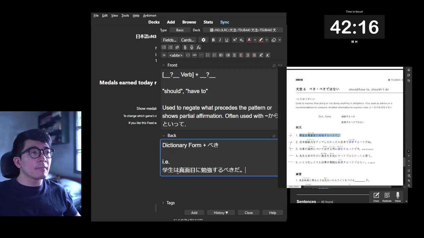Open the Tools menu
Screen dimensions: 424x238
click(x=125, y=16)
